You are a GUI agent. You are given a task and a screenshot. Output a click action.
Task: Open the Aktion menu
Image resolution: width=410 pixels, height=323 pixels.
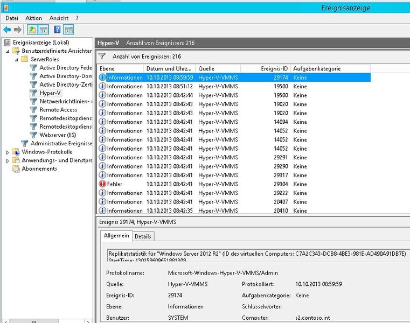click(x=33, y=18)
